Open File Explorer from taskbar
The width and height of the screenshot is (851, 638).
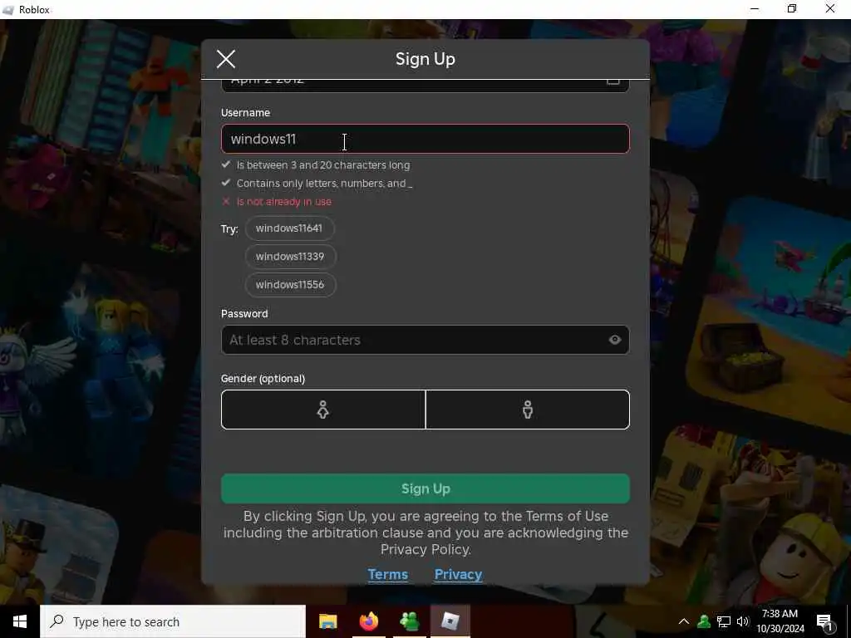(327, 621)
